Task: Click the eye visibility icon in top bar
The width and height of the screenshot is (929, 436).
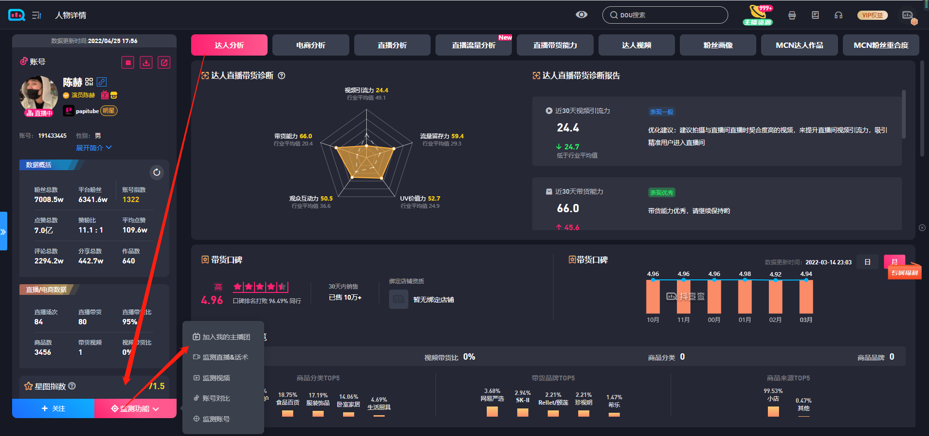Action: [x=581, y=15]
